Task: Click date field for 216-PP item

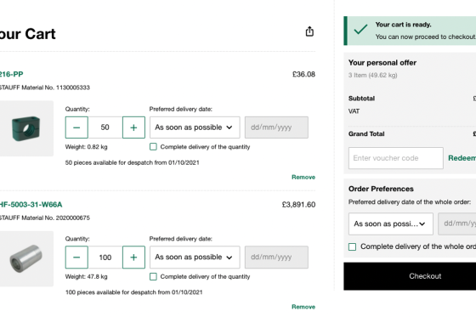Action: (276, 127)
